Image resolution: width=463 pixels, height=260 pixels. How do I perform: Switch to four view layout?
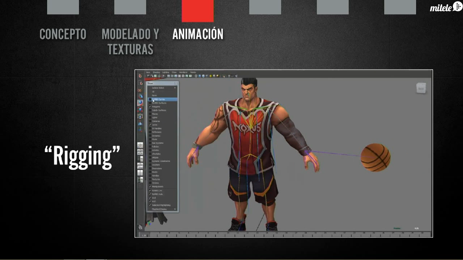[x=140, y=152]
